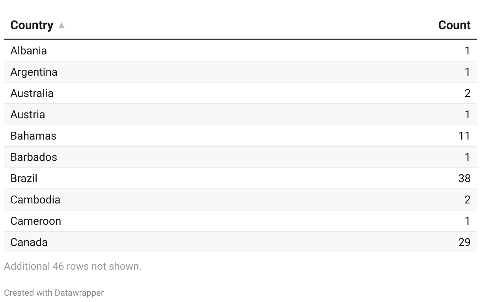Screen dimensions: 481x302
Task: Click the count value 38 for Brazil
Action: point(464,179)
